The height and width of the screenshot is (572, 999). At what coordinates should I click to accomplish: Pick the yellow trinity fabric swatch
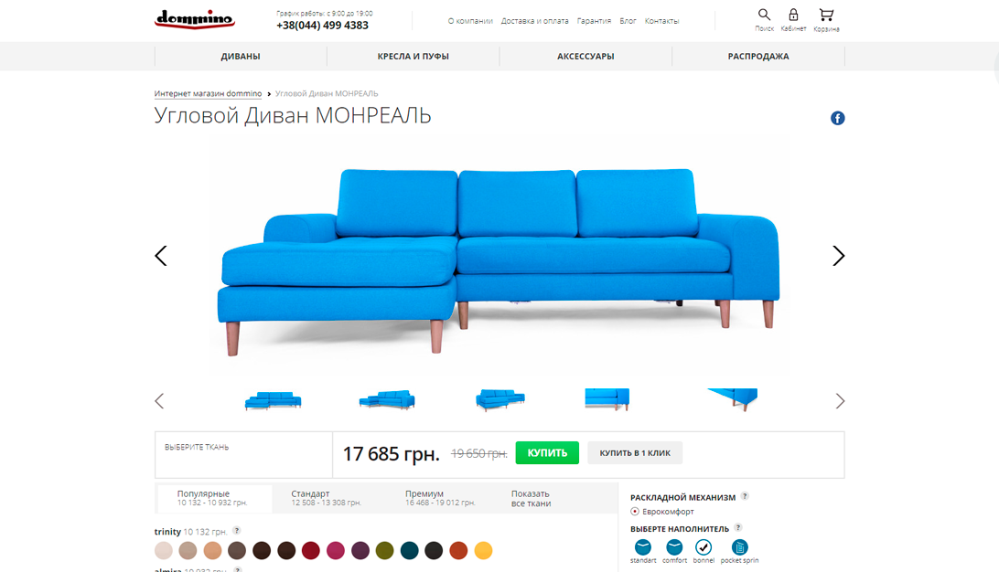tap(484, 550)
